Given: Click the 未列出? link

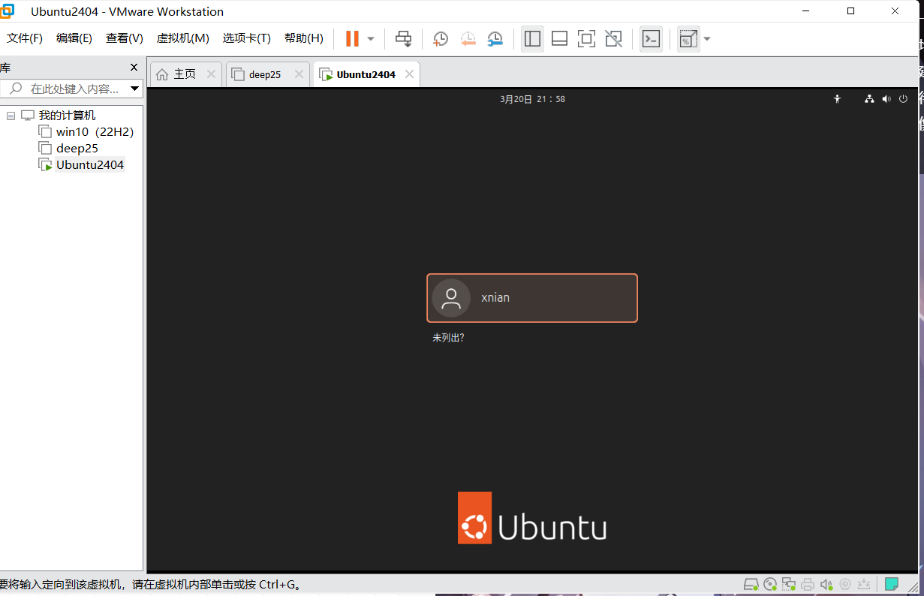Looking at the screenshot, I should pyautogui.click(x=448, y=338).
